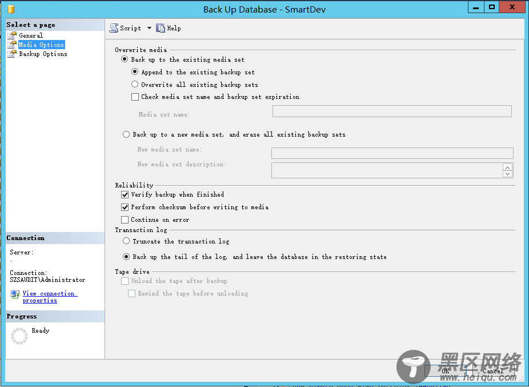Select Back up to a new media set

pyautogui.click(x=126, y=134)
